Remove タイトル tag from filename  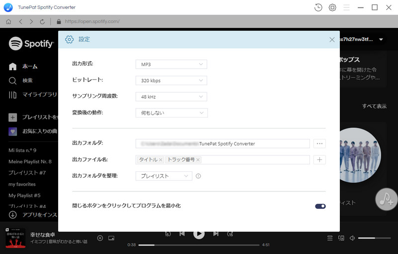[x=161, y=160]
